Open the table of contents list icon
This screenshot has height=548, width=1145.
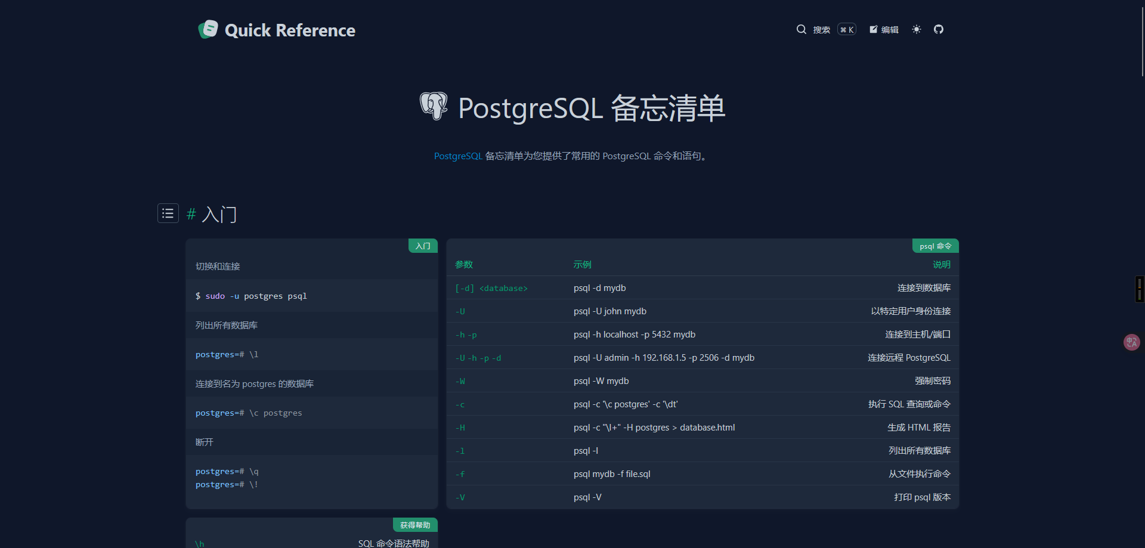[168, 213]
